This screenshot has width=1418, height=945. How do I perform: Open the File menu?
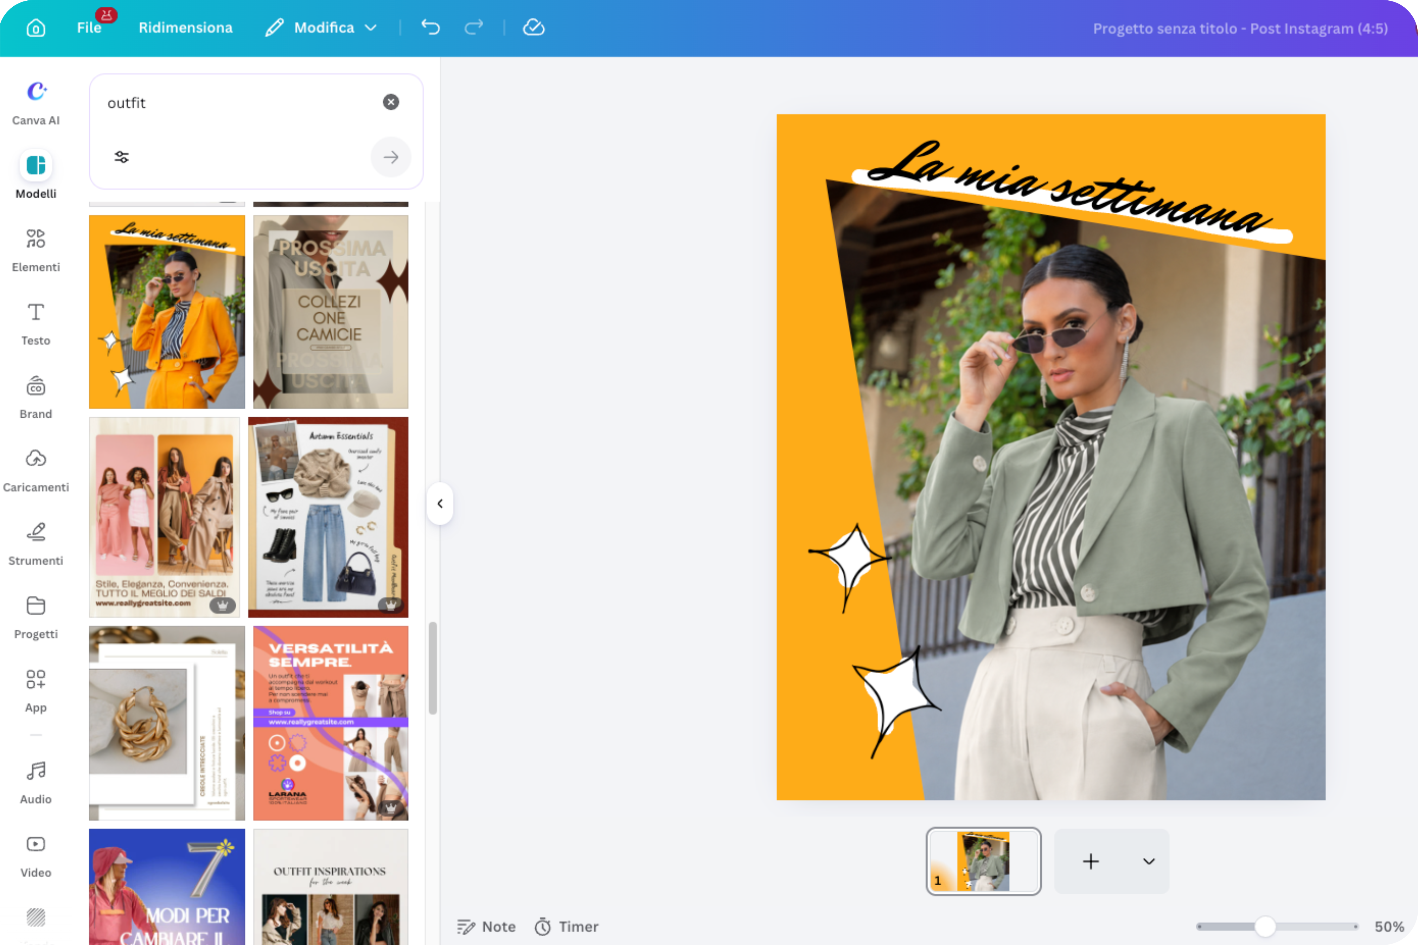(x=89, y=28)
